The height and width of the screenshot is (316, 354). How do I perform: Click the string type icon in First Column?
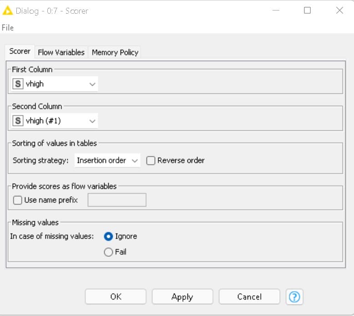point(18,84)
